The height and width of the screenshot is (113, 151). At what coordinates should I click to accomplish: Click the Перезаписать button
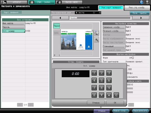point(140,111)
